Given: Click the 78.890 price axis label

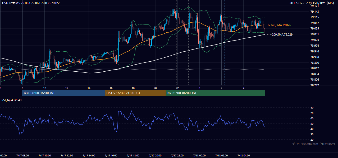Looking at the screenshot, I should (314, 63).
